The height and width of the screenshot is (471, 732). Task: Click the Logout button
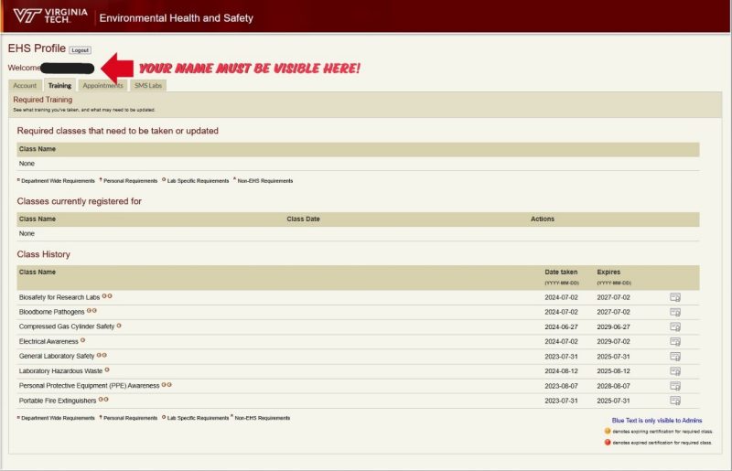tap(81, 50)
